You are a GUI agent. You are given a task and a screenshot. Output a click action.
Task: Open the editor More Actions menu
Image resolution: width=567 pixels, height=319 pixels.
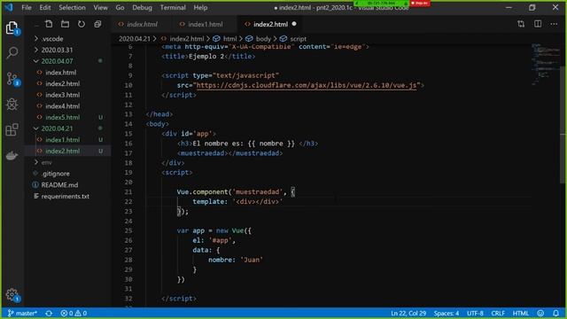coord(554,24)
